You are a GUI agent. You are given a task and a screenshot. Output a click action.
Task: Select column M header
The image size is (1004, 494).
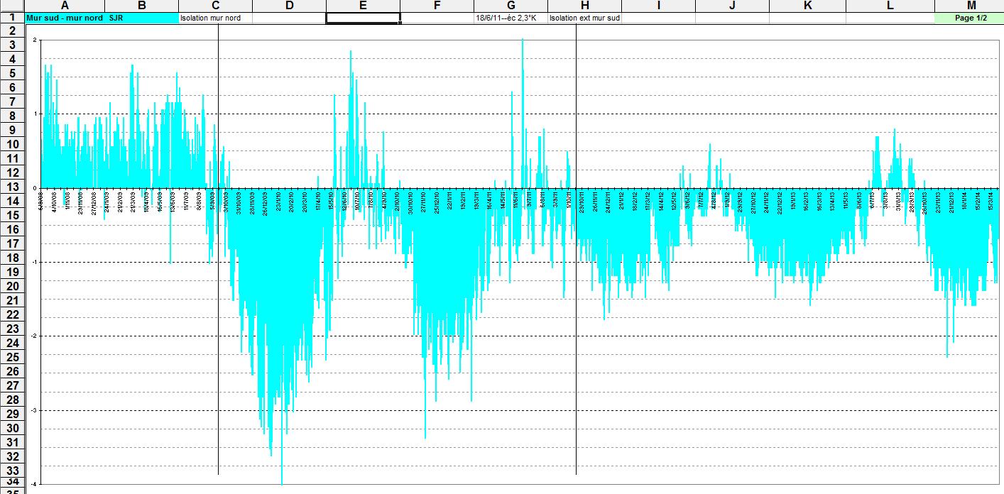pos(970,6)
